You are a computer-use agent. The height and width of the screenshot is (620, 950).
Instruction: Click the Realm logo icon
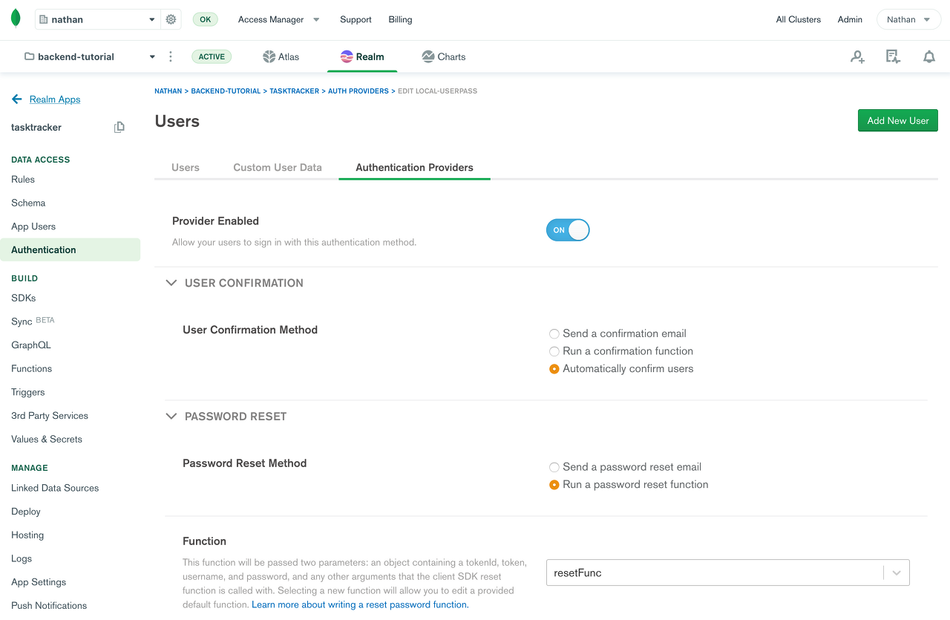[x=347, y=56]
